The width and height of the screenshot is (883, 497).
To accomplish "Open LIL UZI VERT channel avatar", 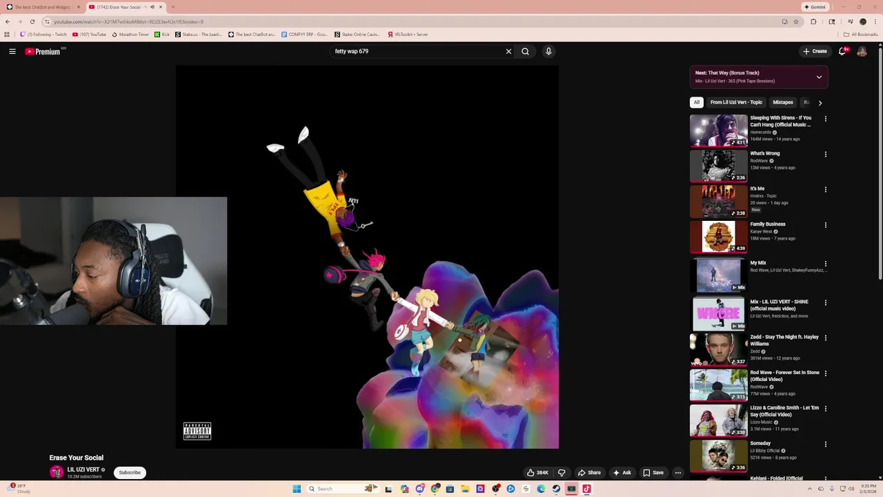I will 57,472.
